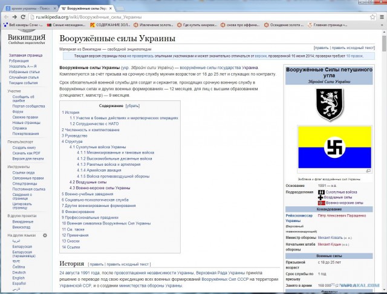387x294 pixels.
Task: Jump to '1.2 Сотрудничество с НАТО'
Action: 94,123
